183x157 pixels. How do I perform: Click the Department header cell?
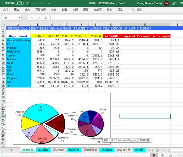tap(18, 36)
